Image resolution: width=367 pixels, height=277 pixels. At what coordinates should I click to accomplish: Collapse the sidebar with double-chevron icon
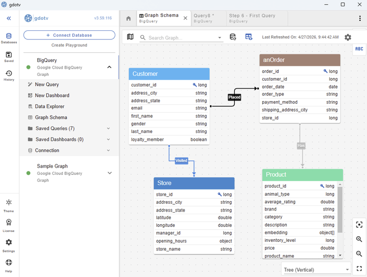pyautogui.click(x=9, y=18)
